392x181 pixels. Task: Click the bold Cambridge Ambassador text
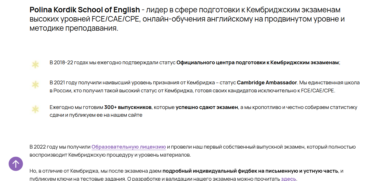pyautogui.click(x=267, y=83)
